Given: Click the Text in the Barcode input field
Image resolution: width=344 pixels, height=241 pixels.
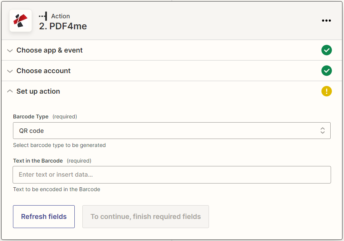Looking at the screenshot, I should (172, 174).
